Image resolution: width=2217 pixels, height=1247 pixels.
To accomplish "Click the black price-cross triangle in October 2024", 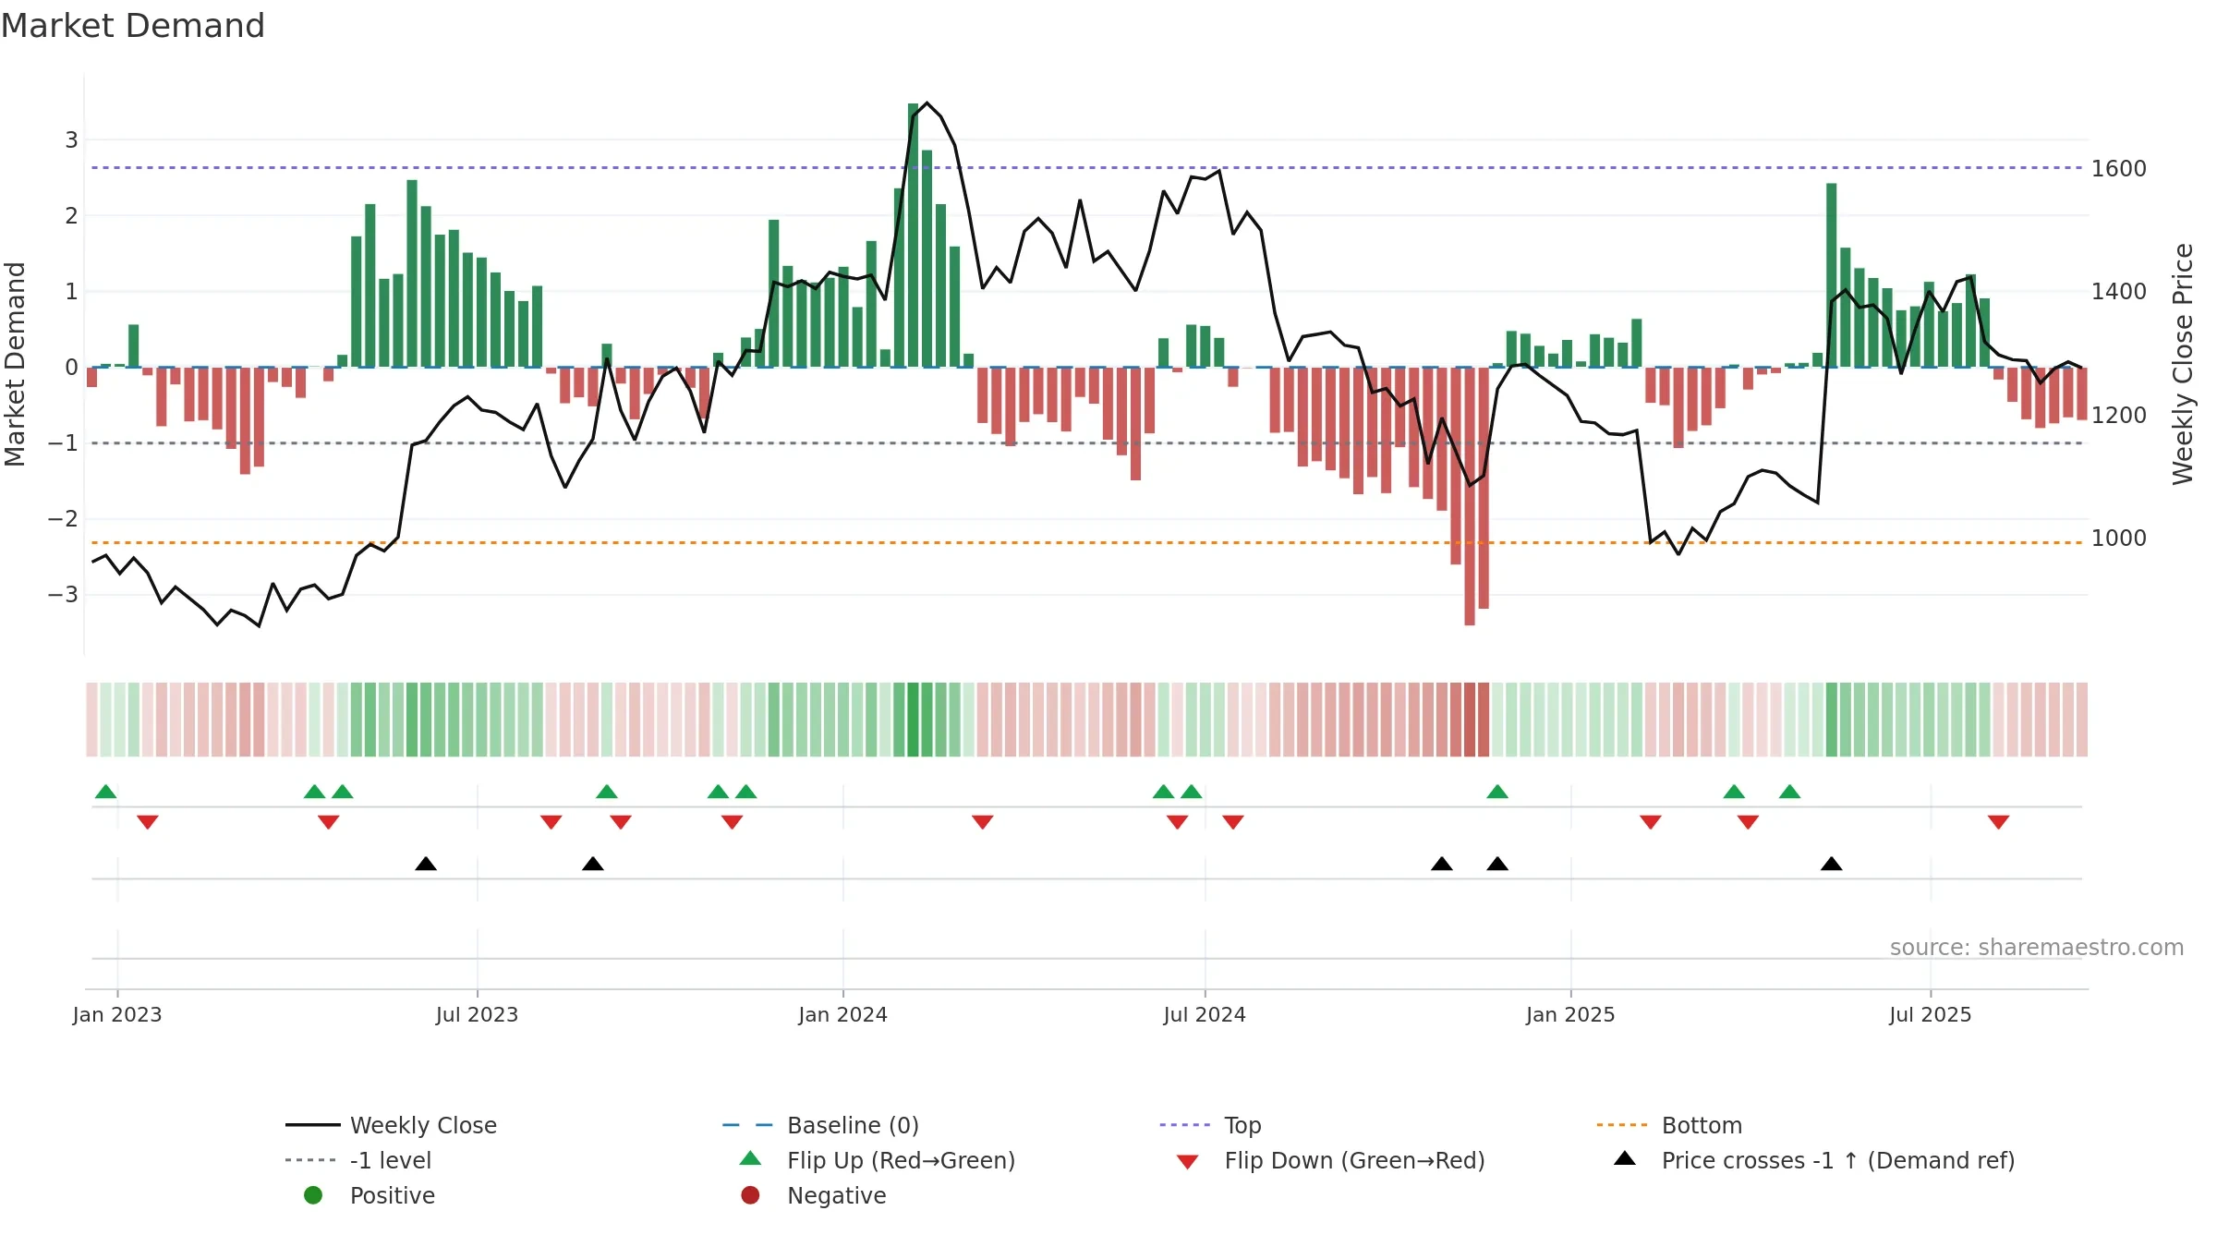I will click(x=1442, y=864).
